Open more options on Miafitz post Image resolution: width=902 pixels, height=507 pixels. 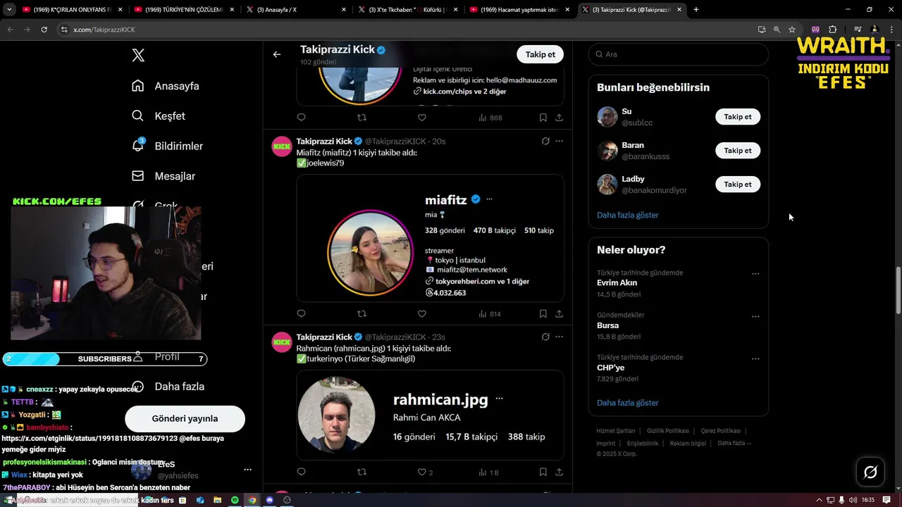point(560,141)
